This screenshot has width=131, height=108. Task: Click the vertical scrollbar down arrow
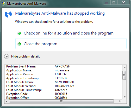point(124,97)
